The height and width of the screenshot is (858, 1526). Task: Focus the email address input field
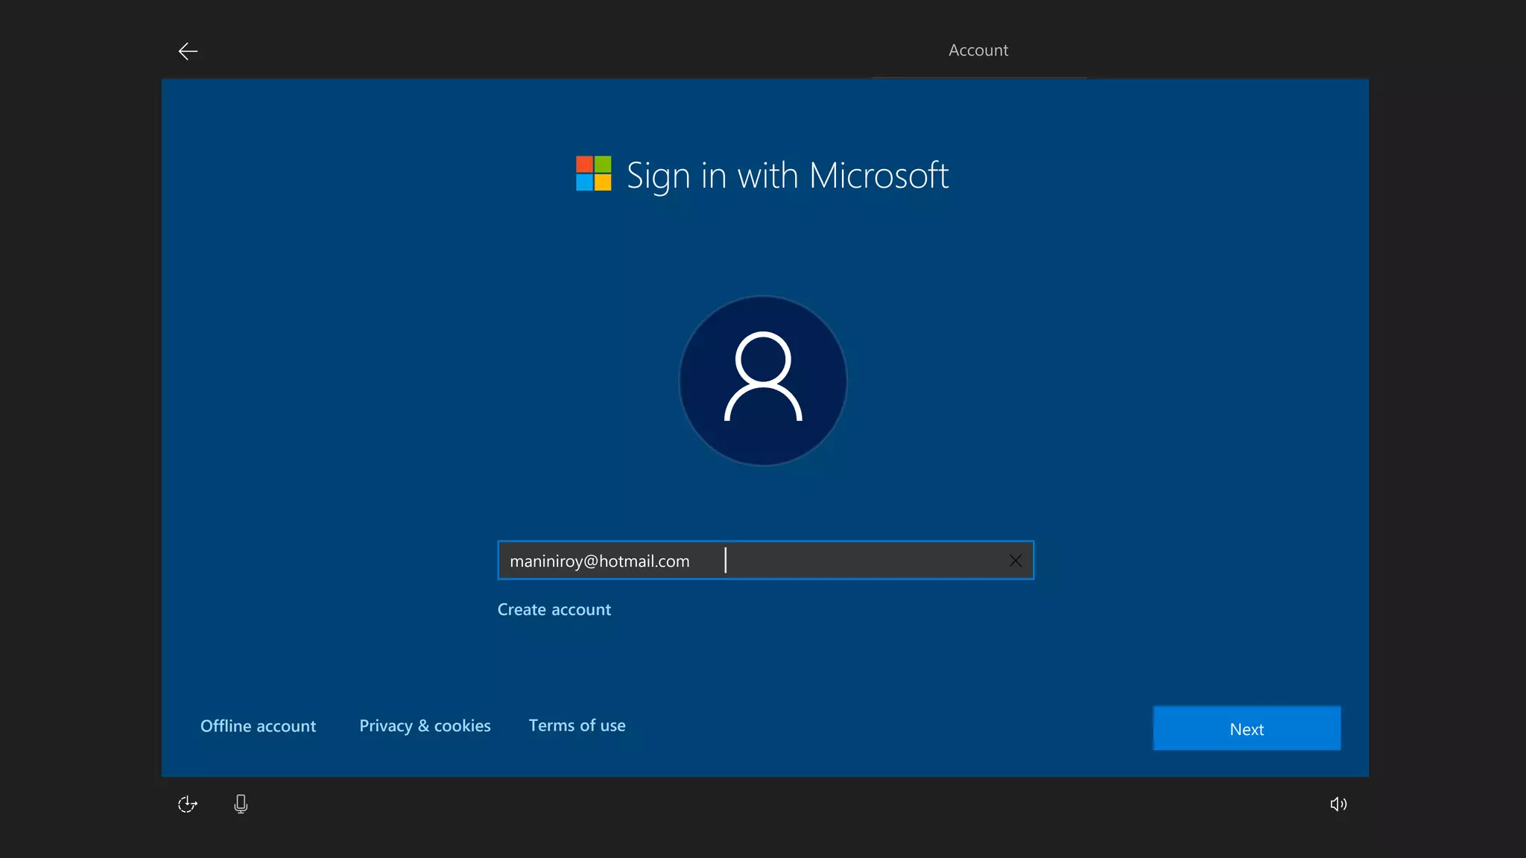click(765, 560)
